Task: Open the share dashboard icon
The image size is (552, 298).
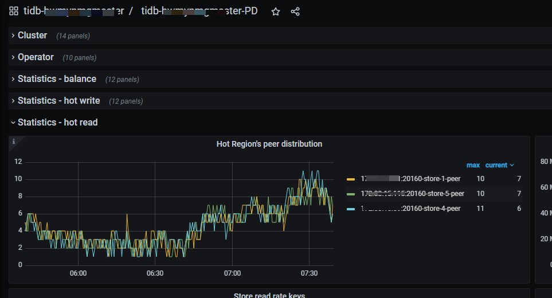Action: [x=295, y=11]
